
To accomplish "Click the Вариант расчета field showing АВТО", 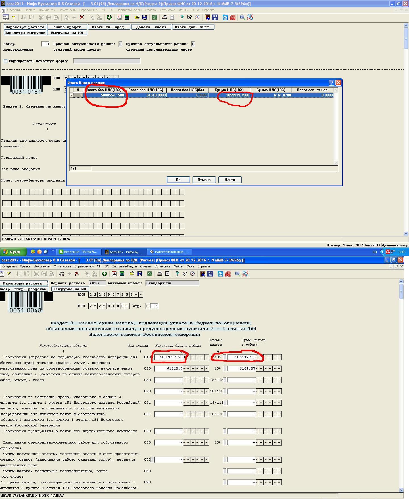I will pos(97,283).
